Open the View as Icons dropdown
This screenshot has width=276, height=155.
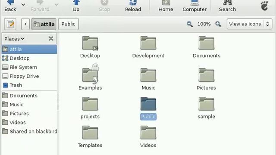coord(249,24)
